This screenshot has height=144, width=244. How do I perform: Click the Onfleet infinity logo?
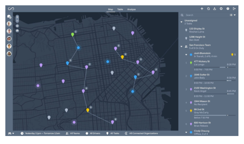[x=11, y=9]
